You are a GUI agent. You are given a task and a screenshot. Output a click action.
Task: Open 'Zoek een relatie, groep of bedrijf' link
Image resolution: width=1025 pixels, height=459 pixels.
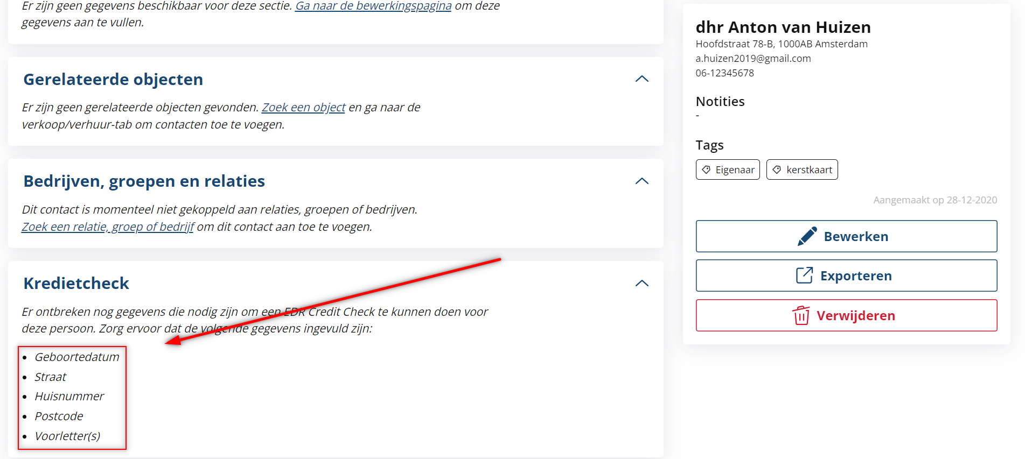(108, 227)
